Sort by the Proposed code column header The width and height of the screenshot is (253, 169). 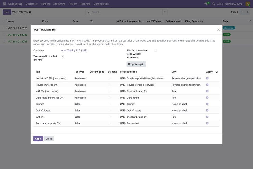coord(128,72)
